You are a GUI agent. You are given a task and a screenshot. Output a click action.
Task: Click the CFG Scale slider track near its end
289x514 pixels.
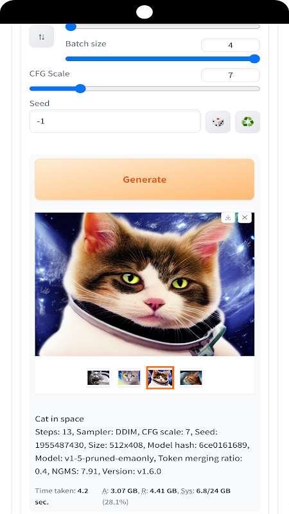point(252,89)
